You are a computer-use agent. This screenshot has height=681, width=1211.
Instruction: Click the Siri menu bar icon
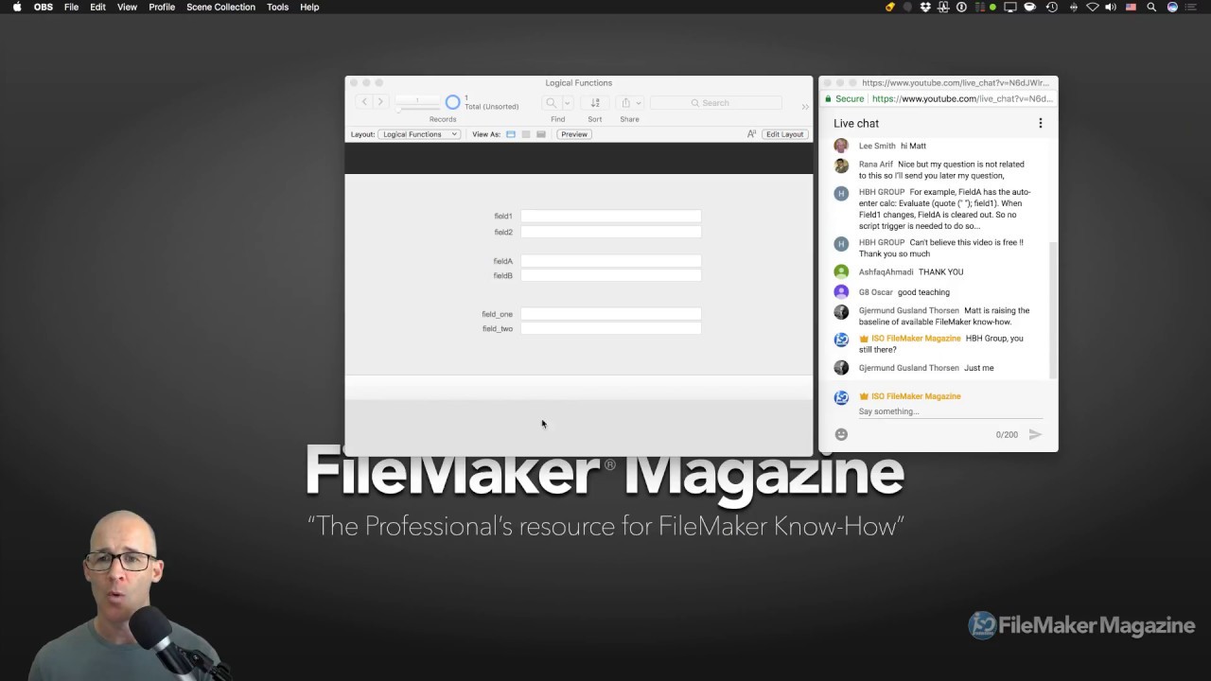[1172, 7]
